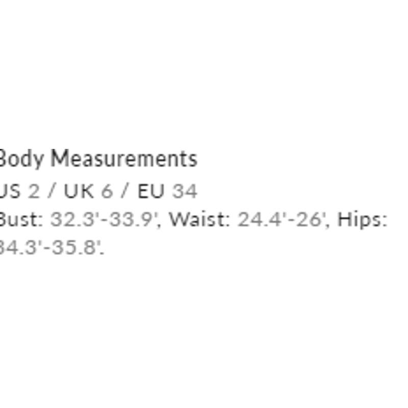Select the US size value 2

click(x=34, y=191)
